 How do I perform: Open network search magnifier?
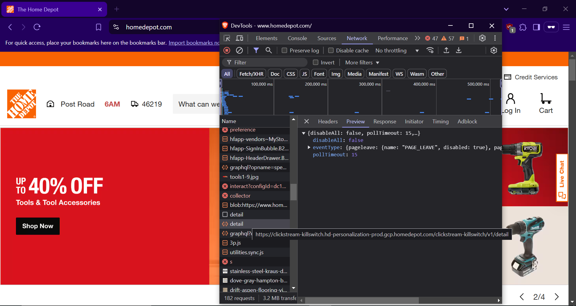[269, 50]
